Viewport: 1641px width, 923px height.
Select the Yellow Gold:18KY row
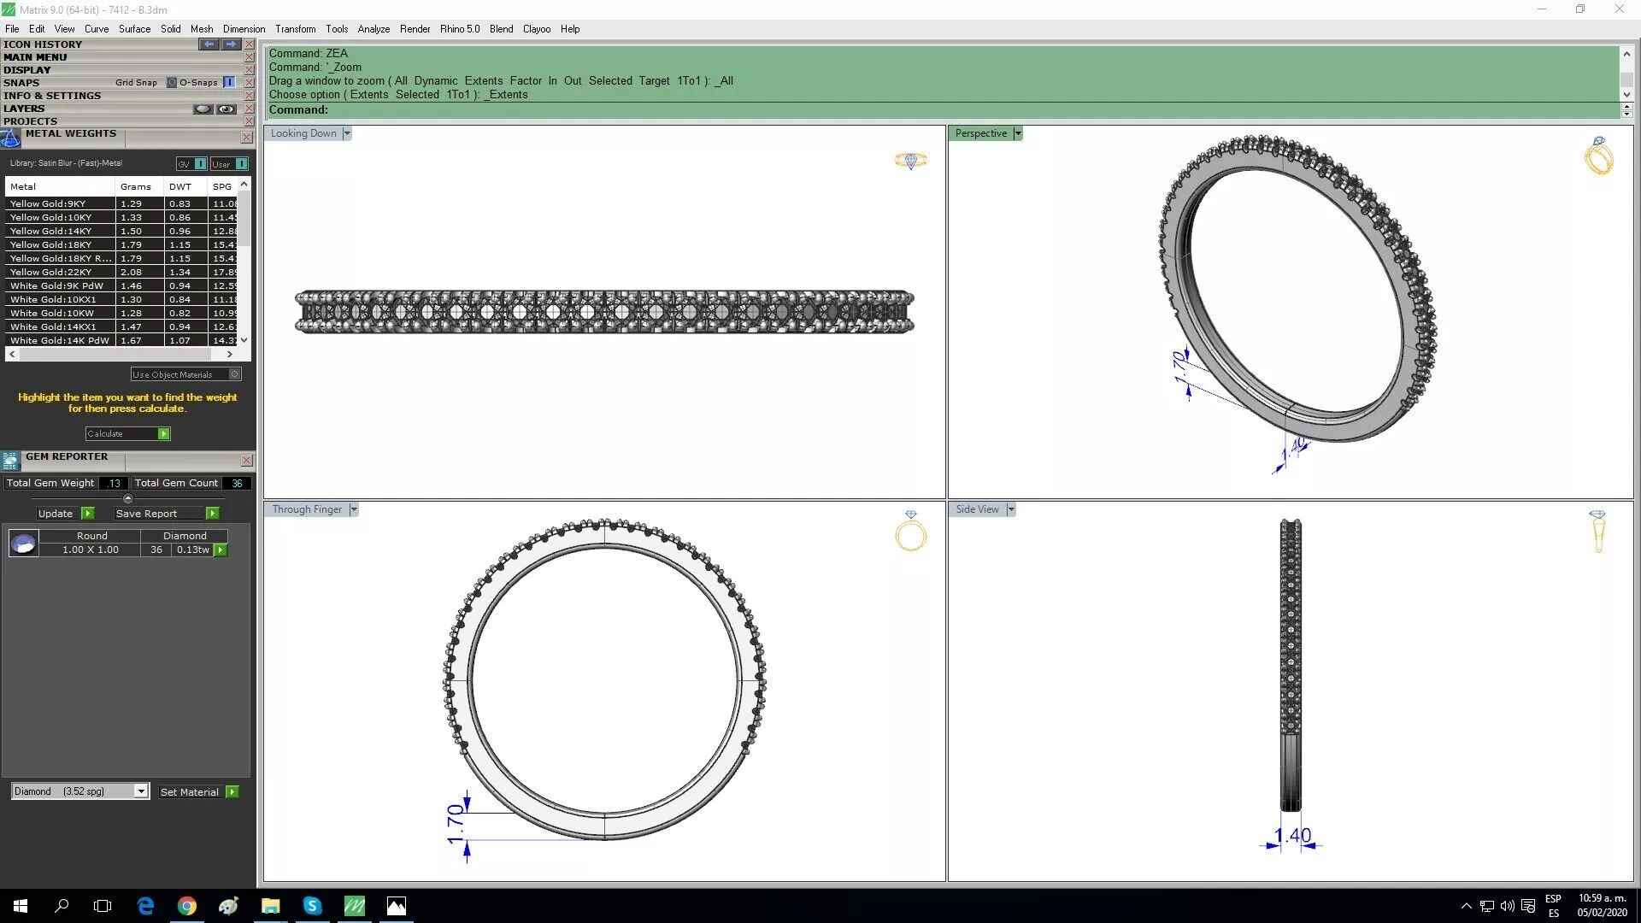[x=121, y=244]
